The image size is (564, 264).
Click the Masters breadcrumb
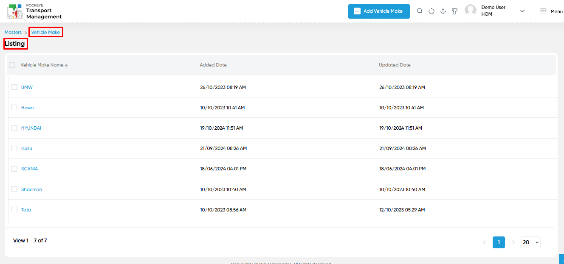13,32
